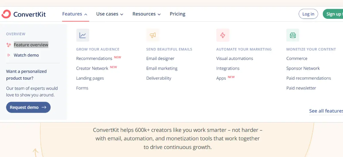343x157 pixels.
Task: Click the Log in button
Action: click(x=308, y=14)
